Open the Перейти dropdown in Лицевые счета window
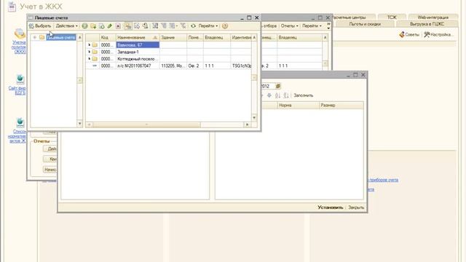 [x=208, y=26]
